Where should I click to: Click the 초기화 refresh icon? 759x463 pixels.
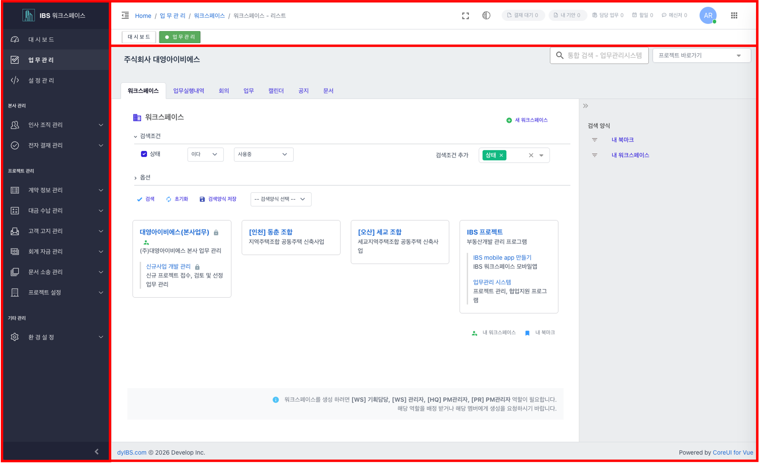[169, 199]
